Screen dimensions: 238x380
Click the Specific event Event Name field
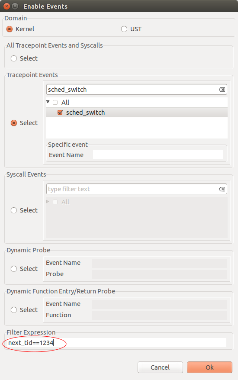click(158, 155)
